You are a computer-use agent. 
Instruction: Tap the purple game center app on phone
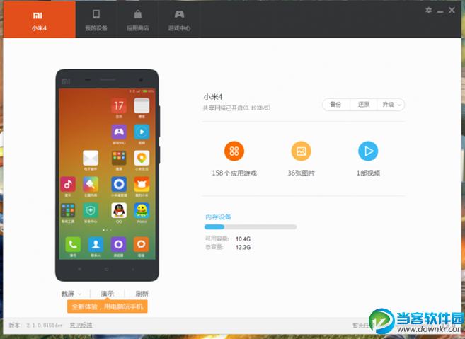tap(119, 132)
